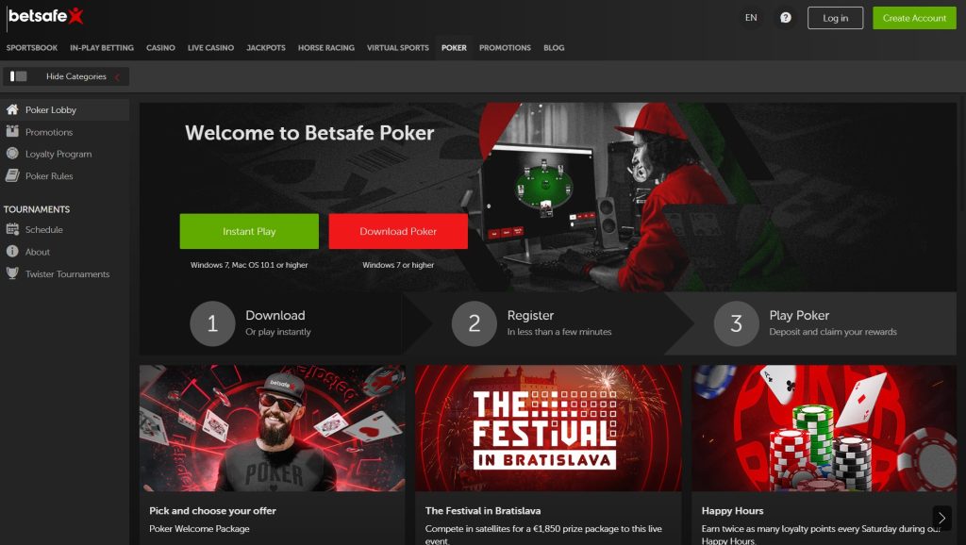Click the Loyalty Program coin icon
Screen dimensions: 966x545
[x=12, y=154]
